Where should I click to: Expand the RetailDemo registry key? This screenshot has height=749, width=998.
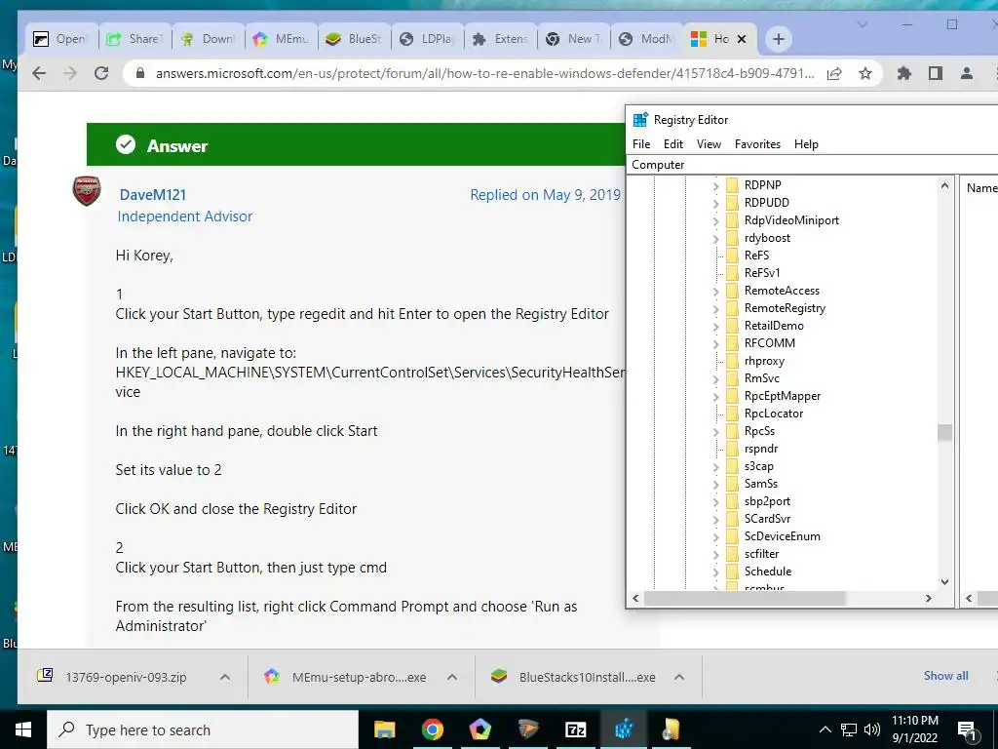(x=715, y=326)
